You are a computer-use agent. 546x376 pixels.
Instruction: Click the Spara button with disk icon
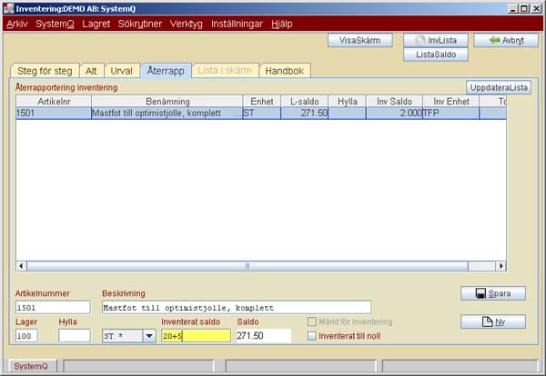pos(493,294)
